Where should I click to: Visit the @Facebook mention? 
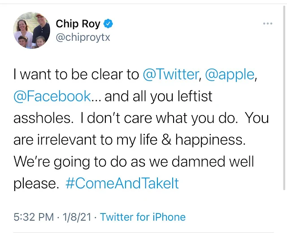pos(52,96)
